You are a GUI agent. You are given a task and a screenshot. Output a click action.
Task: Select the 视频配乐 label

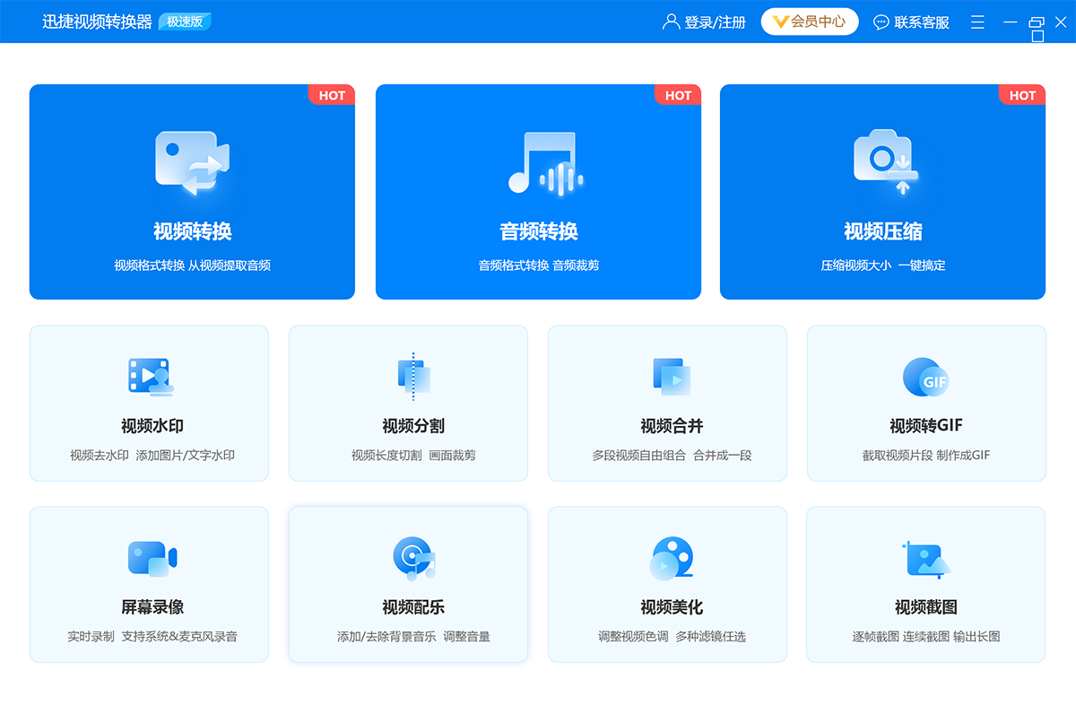tap(413, 607)
